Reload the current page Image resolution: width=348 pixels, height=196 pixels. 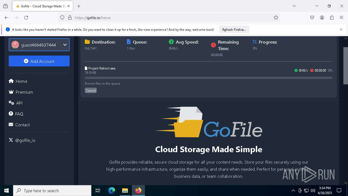tap(26, 18)
